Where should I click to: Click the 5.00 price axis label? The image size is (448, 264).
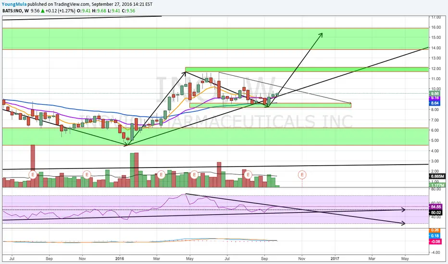(x=436, y=141)
